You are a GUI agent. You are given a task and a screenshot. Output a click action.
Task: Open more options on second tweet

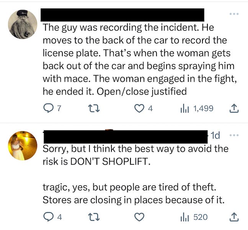[x=234, y=135]
